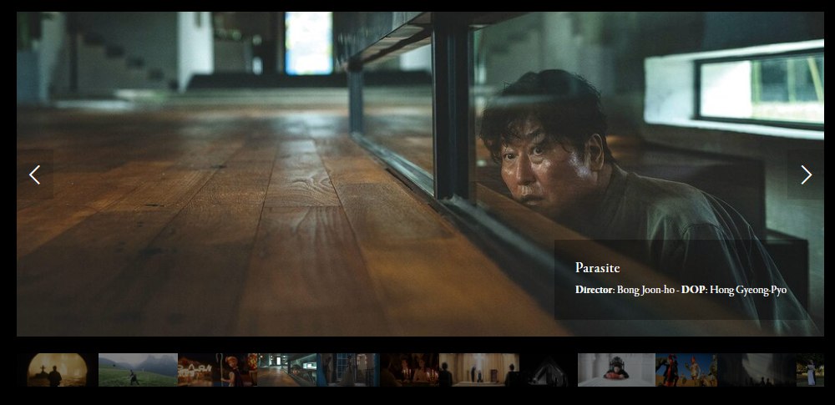The image size is (835, 405).
Task: Open thumbnail with silhouette and cross at sunset
Action: pos(57,370)
